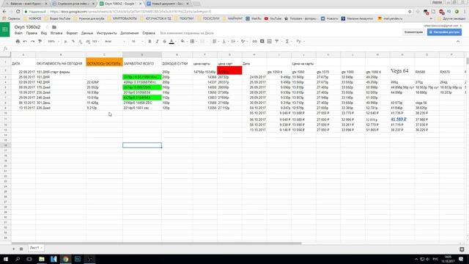Click the Комментарии button

(413, 32)
